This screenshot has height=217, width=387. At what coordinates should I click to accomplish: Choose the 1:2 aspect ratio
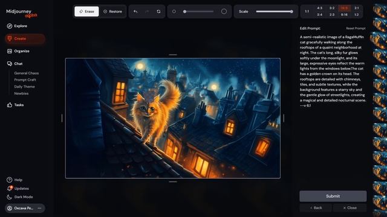click(x=357, y=14)
